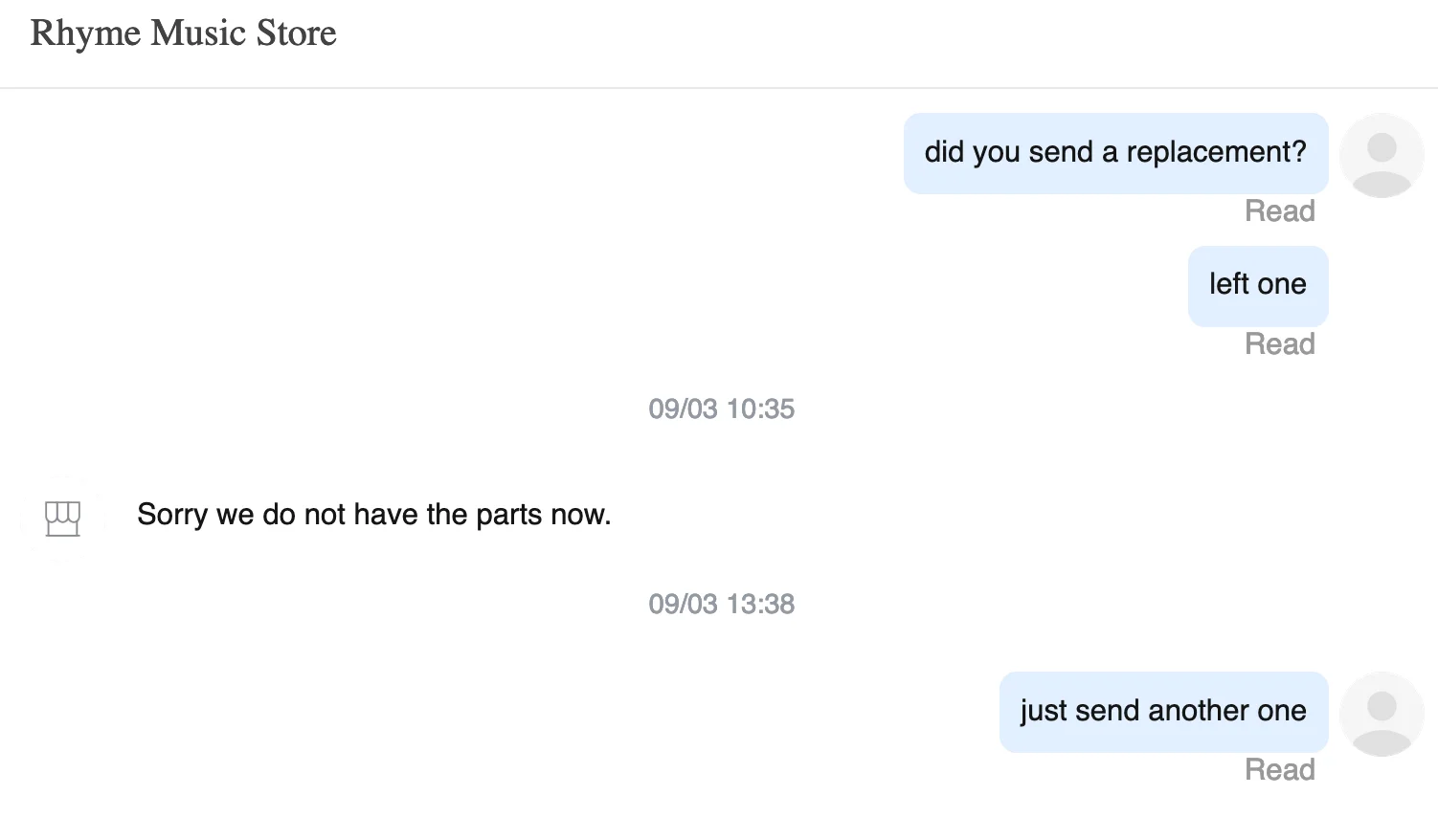Image resolution: width=1438 pixels, height=817 pixels.
Task: Click Read receipt below "left one"
Action: coord(1279,344)
